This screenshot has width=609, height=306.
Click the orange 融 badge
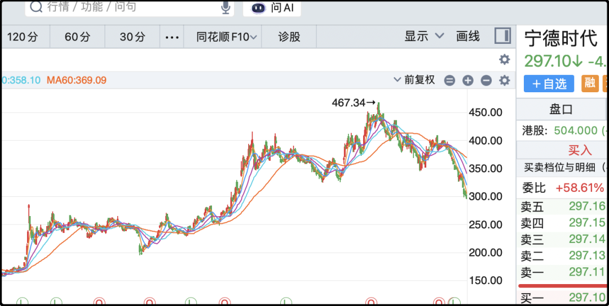click(590, 84)
